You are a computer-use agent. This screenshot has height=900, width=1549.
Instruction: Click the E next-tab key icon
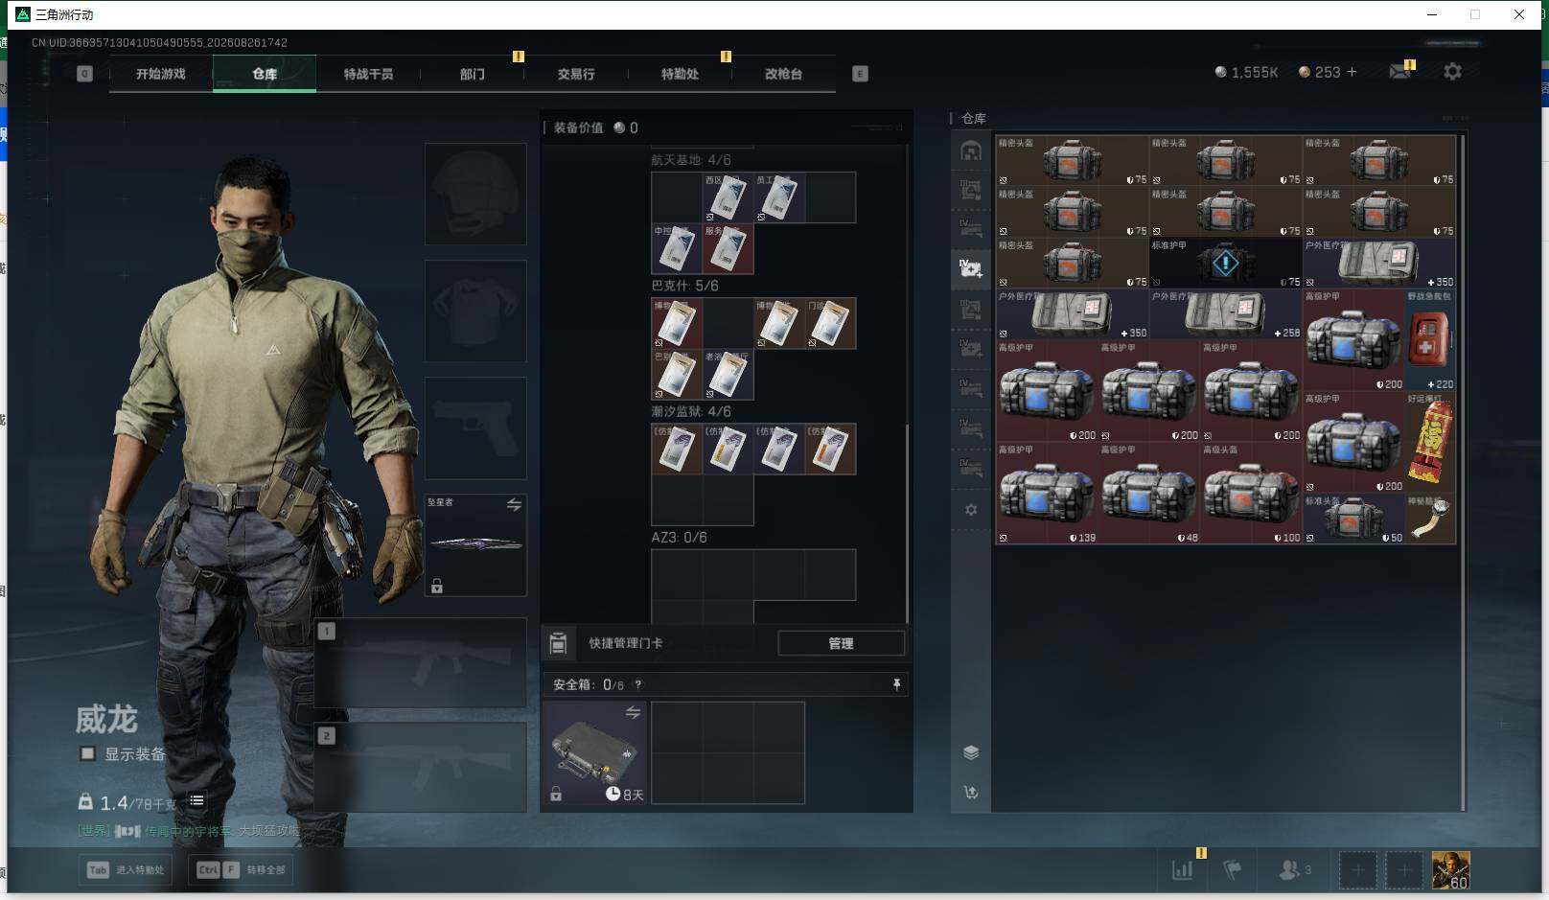860,74
